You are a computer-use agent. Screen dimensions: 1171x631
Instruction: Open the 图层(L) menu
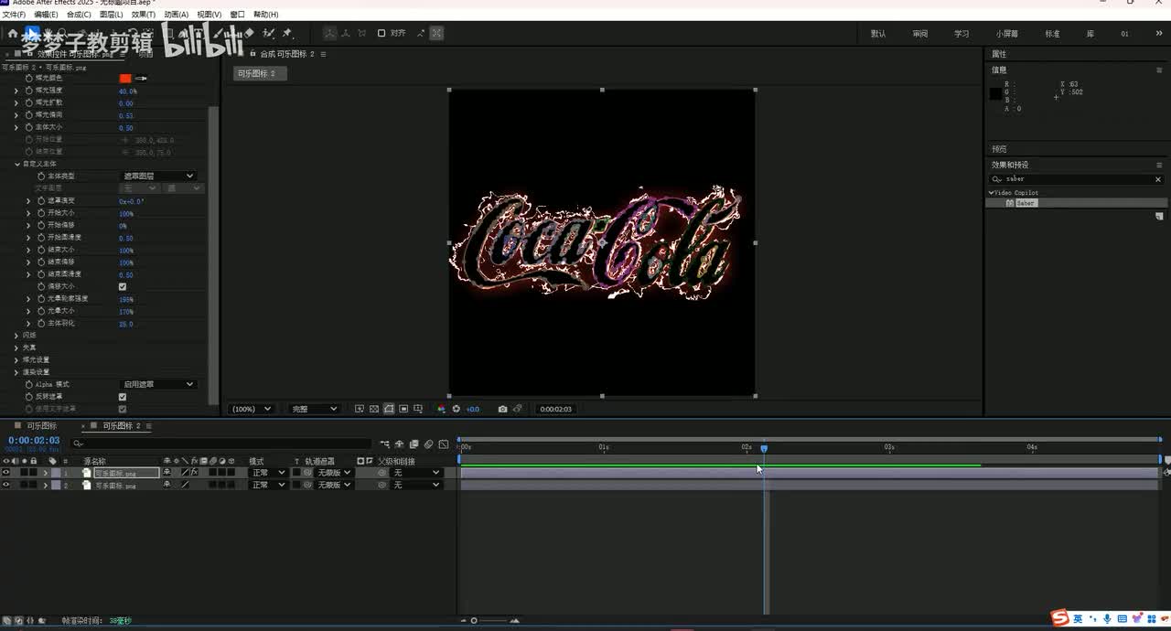tap(111, 15)
